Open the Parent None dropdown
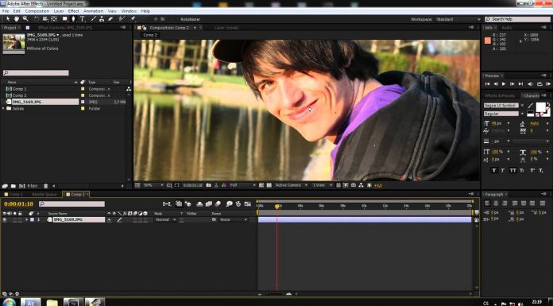The height and width of the screenshot is (306, 553). point(233,219)
